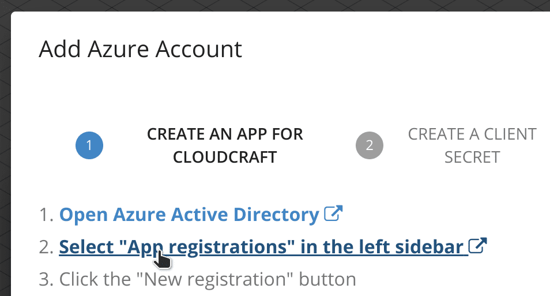
Task: Click the word "Directory" in first link
Action: pos(276,215)
